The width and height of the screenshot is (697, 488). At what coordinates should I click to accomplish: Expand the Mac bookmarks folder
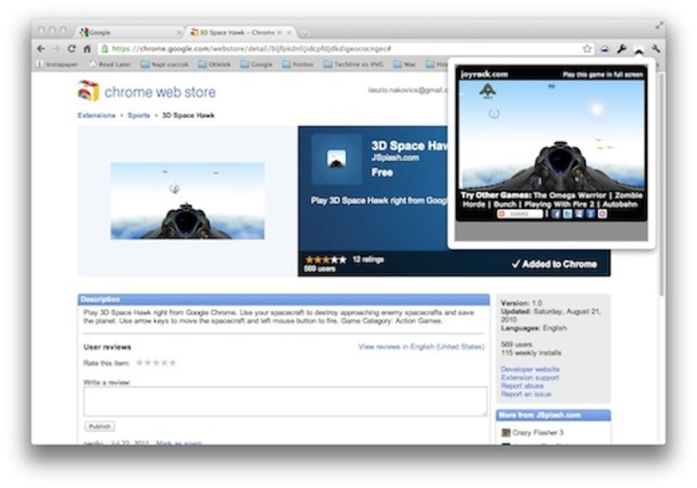(405, 65)
